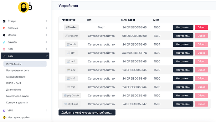Screen dimensions: 216x122
Task: Click the Система gear icon
Action: [x=4, y=28]
